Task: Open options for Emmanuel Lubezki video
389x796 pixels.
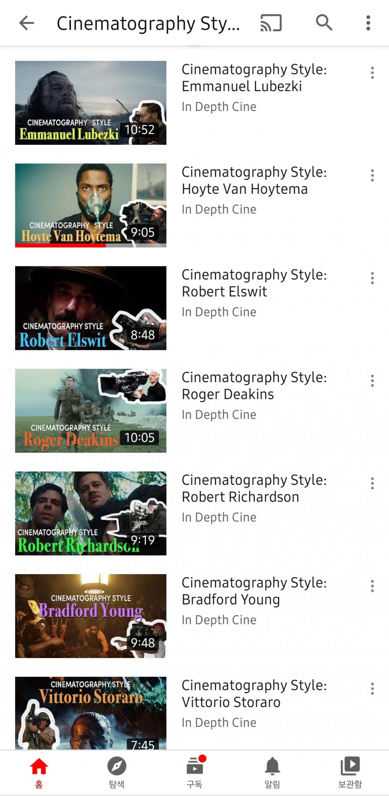Action: [x=372, y=73]
